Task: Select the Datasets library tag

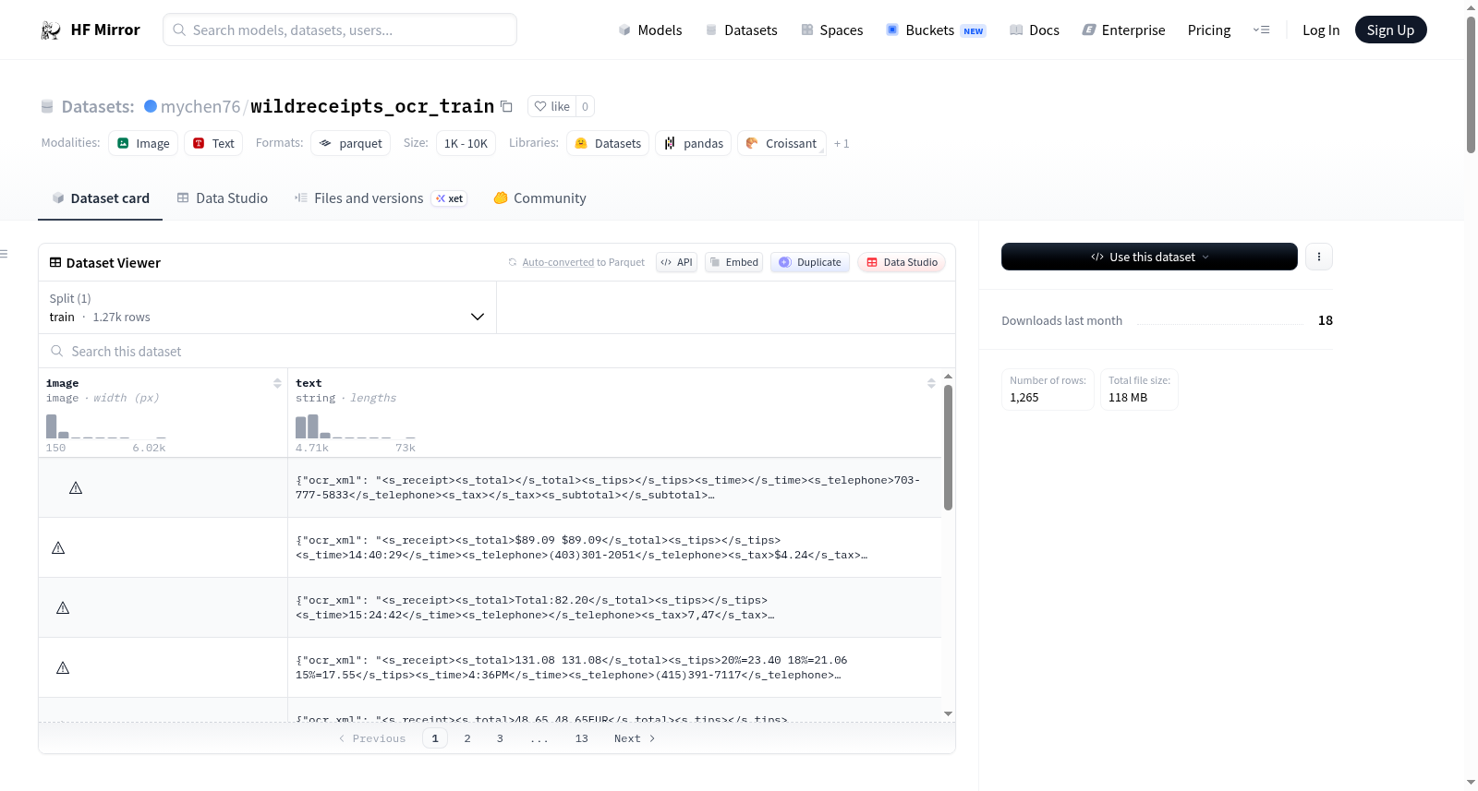Action: point(608,143)
